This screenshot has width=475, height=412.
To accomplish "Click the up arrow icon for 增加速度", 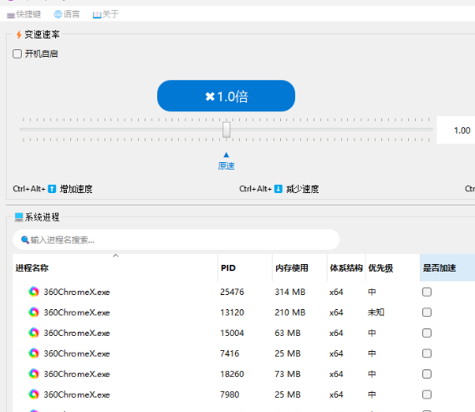I will (x=52, y=189).
